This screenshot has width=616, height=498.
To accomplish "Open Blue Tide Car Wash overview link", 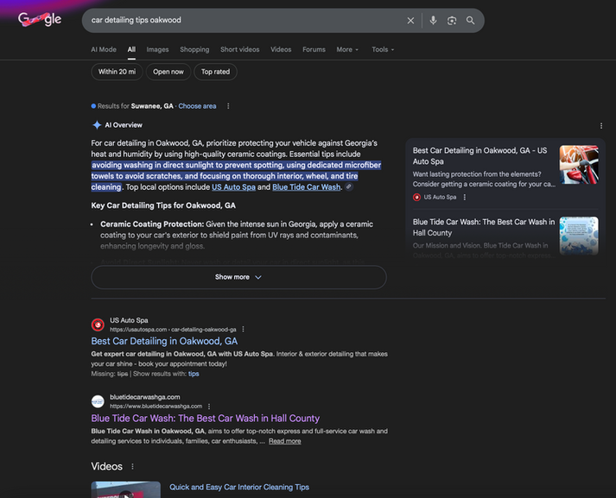I will [307, 187].
